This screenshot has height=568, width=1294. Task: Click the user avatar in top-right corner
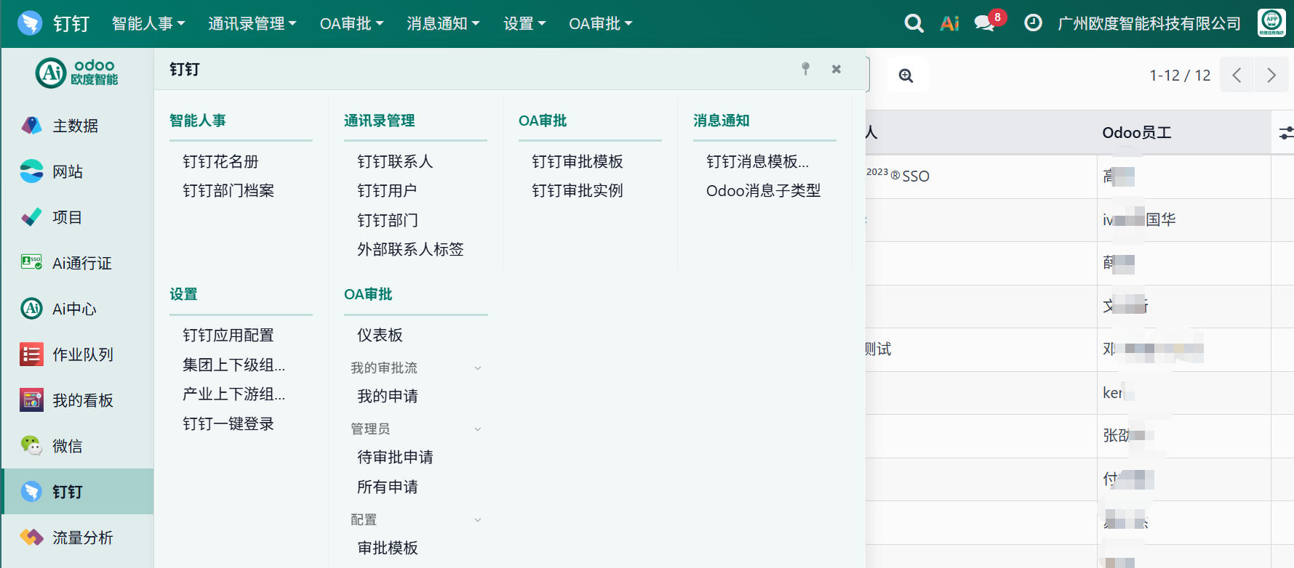pos(1271,23)
